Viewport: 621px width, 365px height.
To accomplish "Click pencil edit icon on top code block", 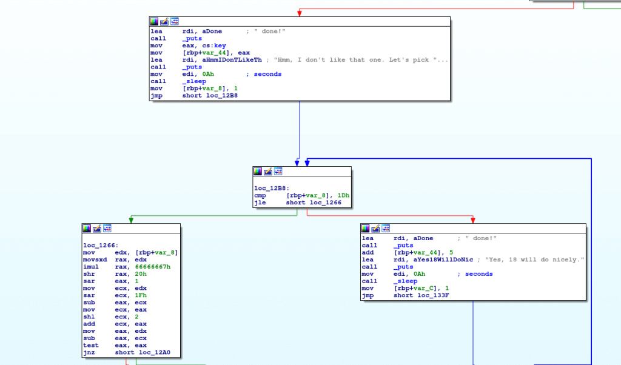I will point(164,21).
